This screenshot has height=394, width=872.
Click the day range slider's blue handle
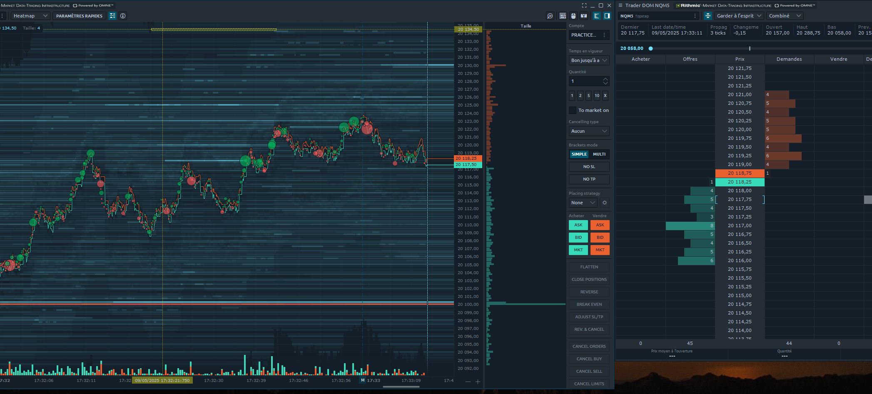[x=650, y=49]
